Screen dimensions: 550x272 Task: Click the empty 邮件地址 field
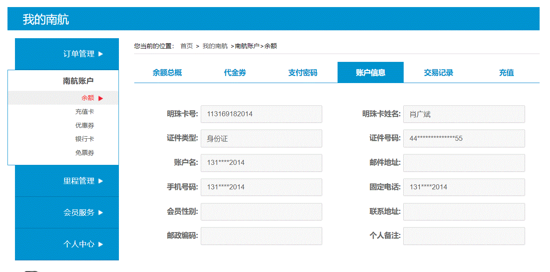(464, 163)
